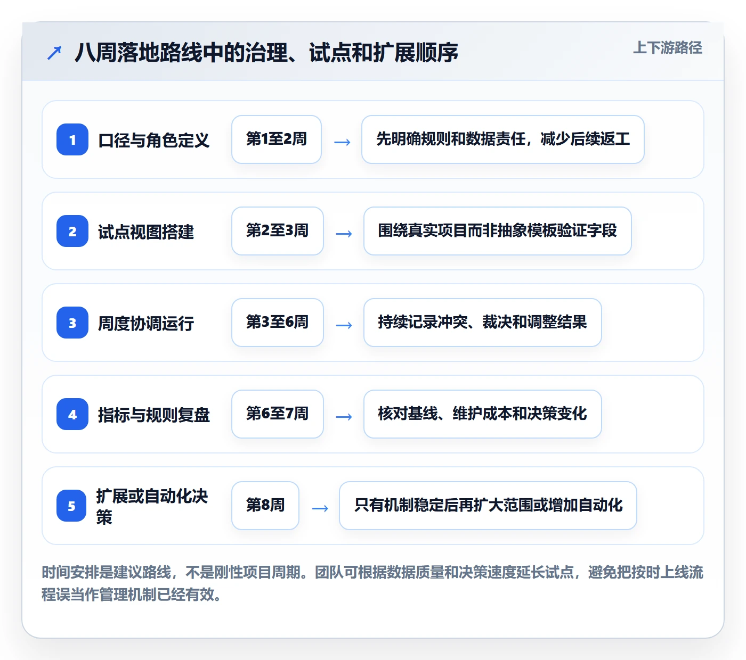Screen dimensions: 746x660
Task: Click the 第2至3周 week chip
Action: tap(278, 231)
